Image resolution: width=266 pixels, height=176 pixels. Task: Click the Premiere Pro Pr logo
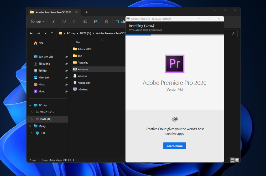tap(175, 64)
